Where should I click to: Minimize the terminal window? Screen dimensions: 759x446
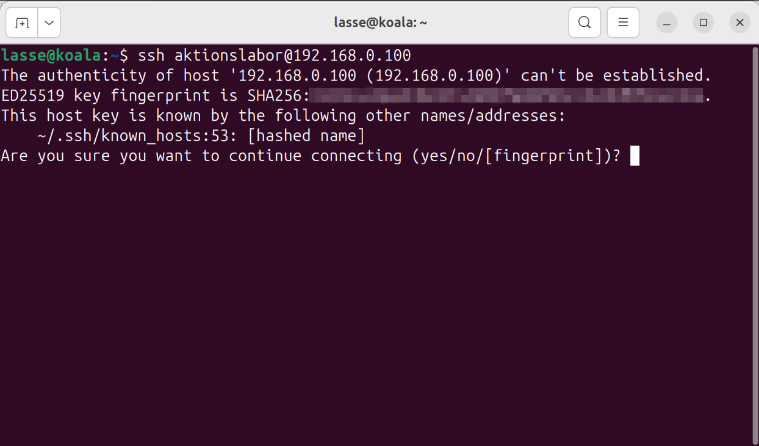(x=667, y=23)
